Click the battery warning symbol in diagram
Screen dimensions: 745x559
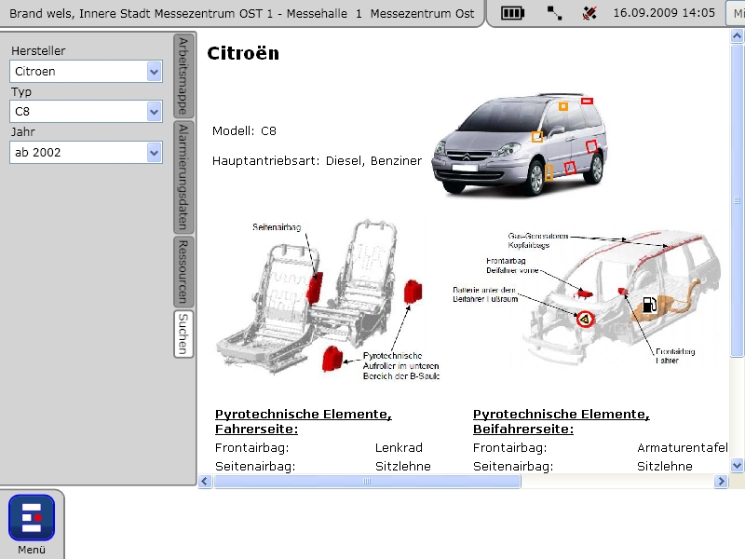click(586, 319)
